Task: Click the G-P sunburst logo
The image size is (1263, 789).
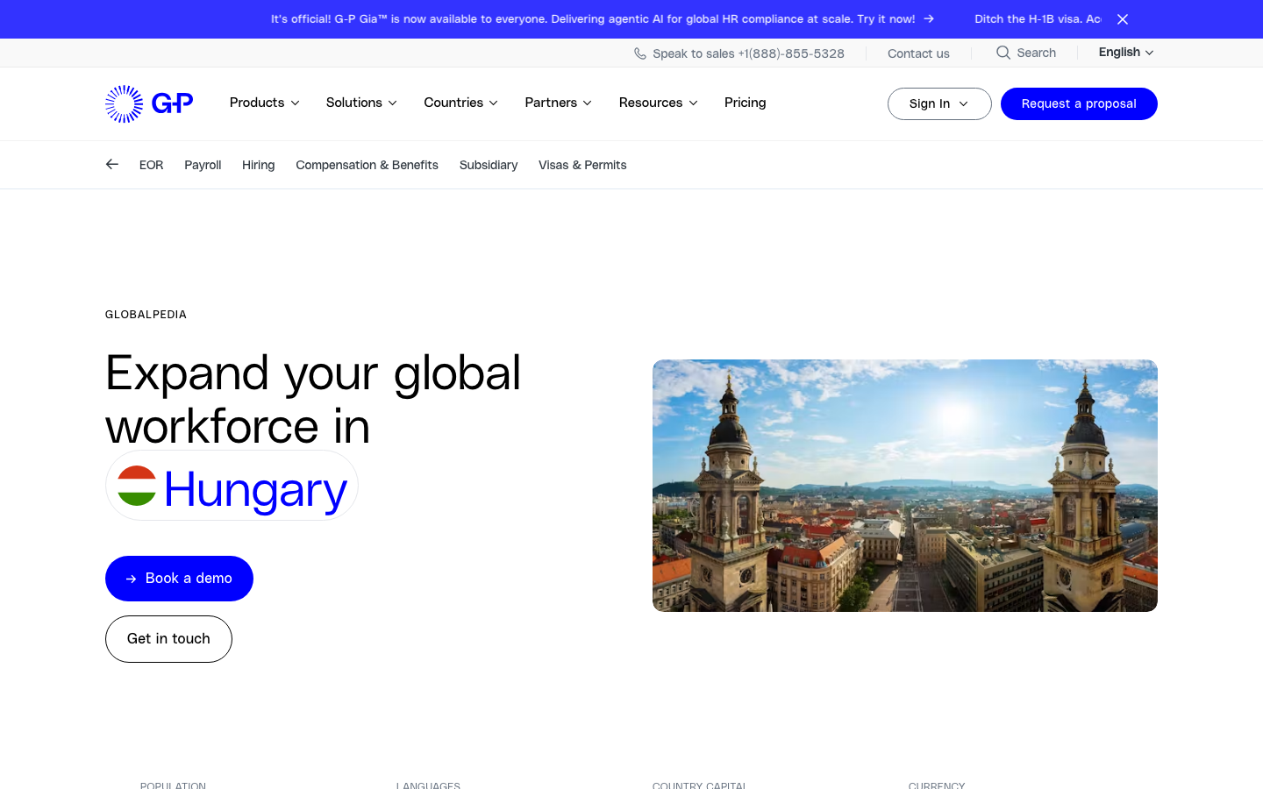Action: point(149,103)
